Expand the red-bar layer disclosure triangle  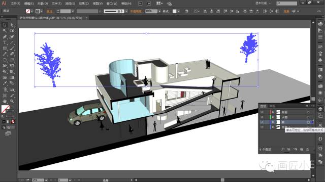(273, 112)
